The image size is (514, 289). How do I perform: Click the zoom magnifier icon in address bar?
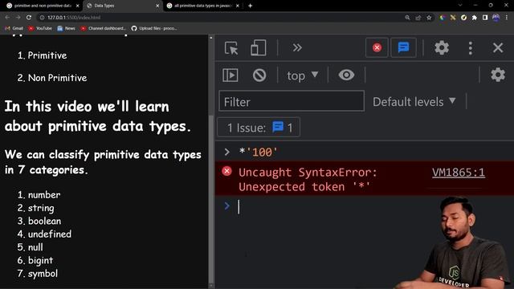[407, 18]
